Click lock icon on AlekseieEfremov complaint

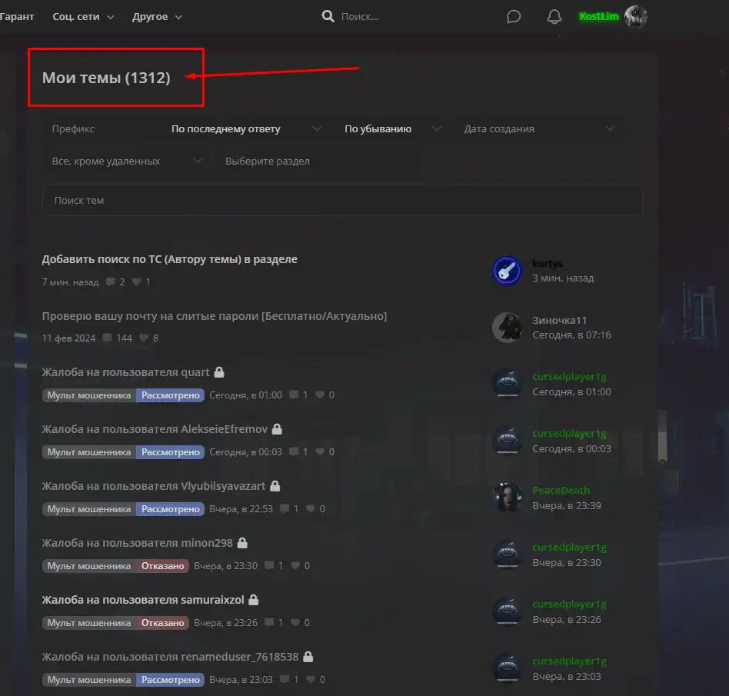tap(277, 428)
